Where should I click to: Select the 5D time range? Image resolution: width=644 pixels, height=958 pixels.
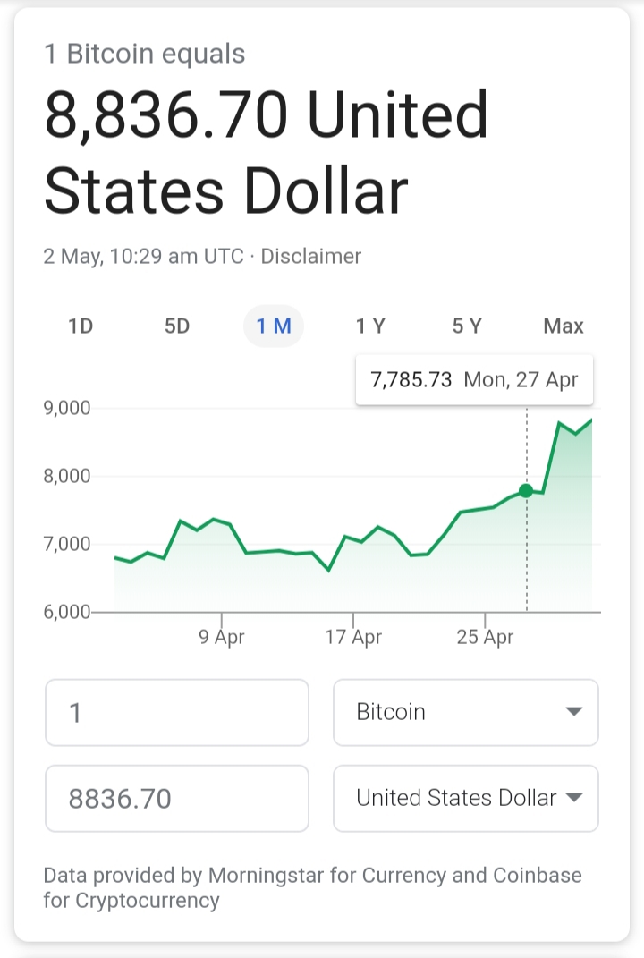point(177,326)
